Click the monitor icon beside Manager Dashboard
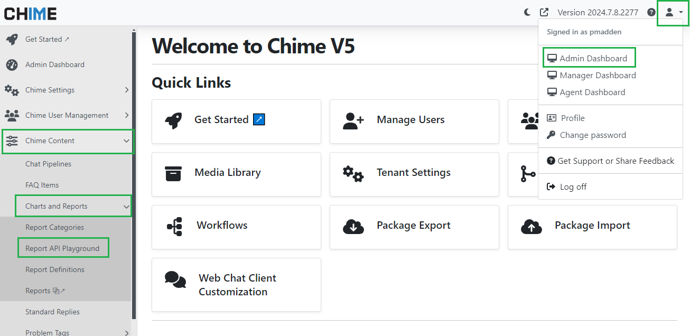 click(552, 75)
